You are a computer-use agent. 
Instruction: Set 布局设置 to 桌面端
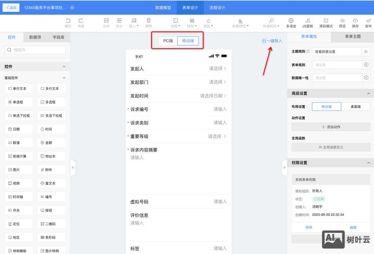click(x=356, y=107)
